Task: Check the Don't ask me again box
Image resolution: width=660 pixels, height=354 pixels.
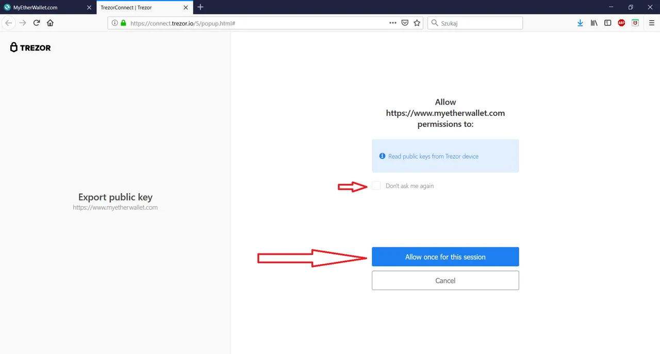Action: [x=376, y=186]
